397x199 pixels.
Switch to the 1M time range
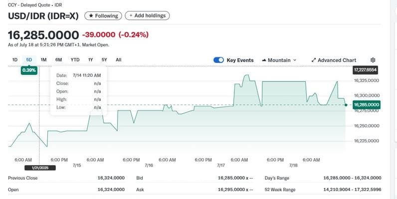43,60
